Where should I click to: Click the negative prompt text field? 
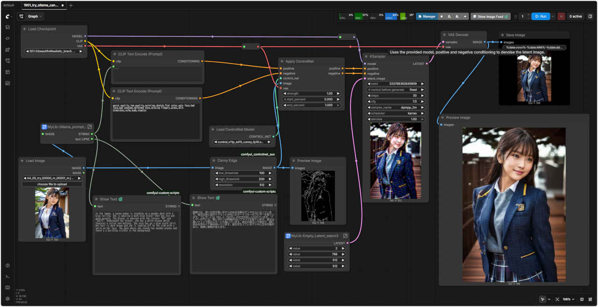[x=156, y=121]
